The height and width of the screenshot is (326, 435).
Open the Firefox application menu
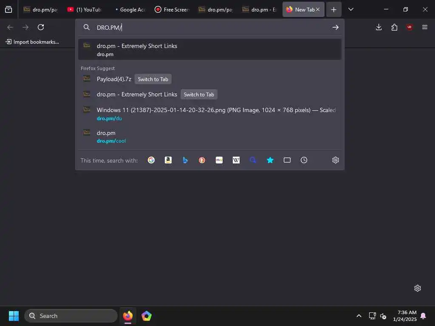[x=425, y=27]
